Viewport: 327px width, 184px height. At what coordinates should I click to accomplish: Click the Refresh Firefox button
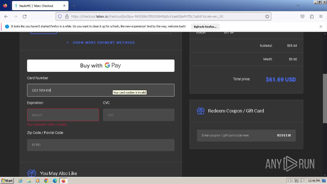[205, 27]
